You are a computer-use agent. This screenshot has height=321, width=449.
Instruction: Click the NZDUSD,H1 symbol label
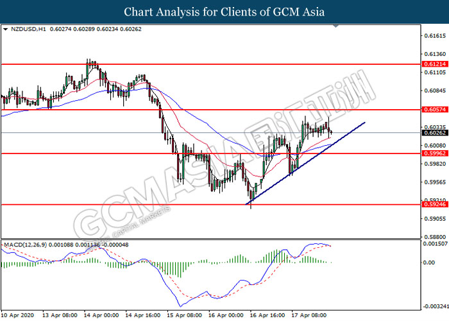(28, 29)
